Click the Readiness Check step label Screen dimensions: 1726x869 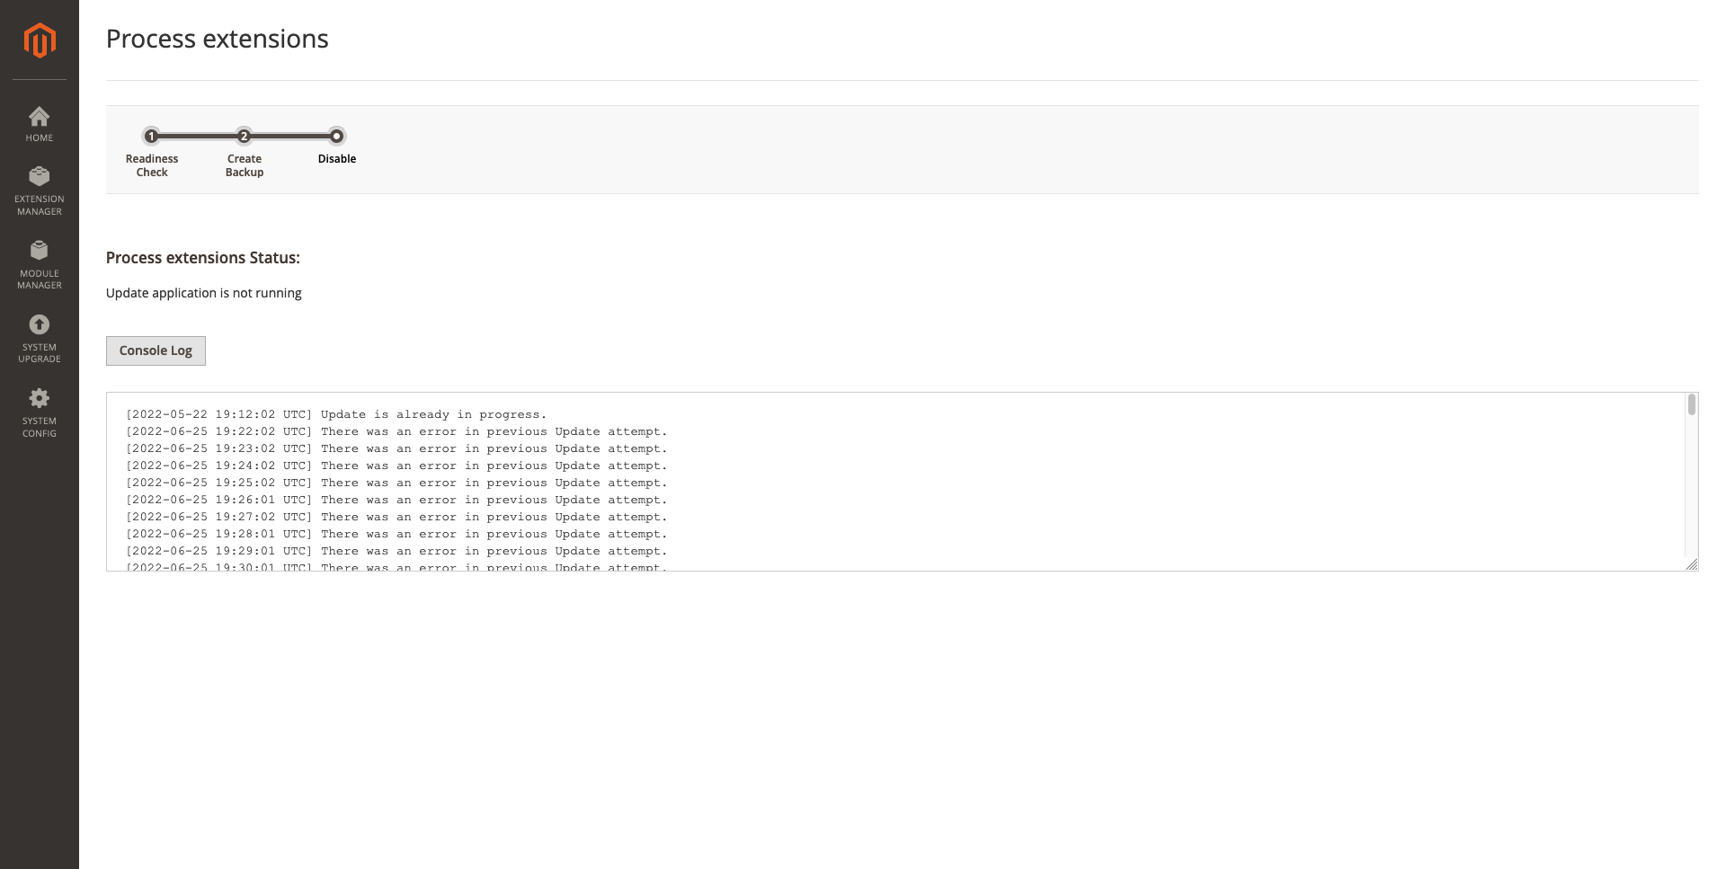(x=152, y=165)
